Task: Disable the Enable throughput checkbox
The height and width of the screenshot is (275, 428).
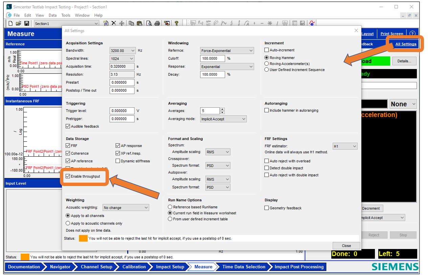Action: [x=68, y=176]
